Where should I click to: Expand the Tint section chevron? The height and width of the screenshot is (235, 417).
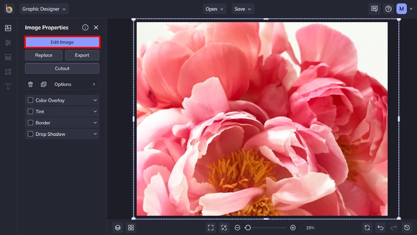(x=95, y=112)
